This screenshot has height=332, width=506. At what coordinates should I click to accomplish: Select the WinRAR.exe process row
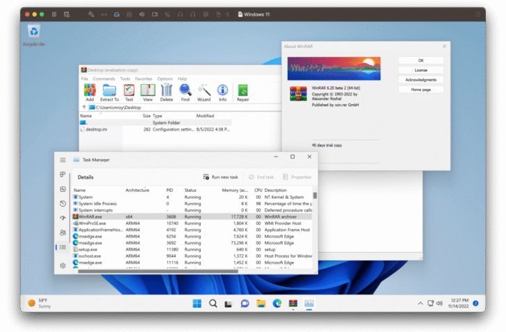click(193, 217)
